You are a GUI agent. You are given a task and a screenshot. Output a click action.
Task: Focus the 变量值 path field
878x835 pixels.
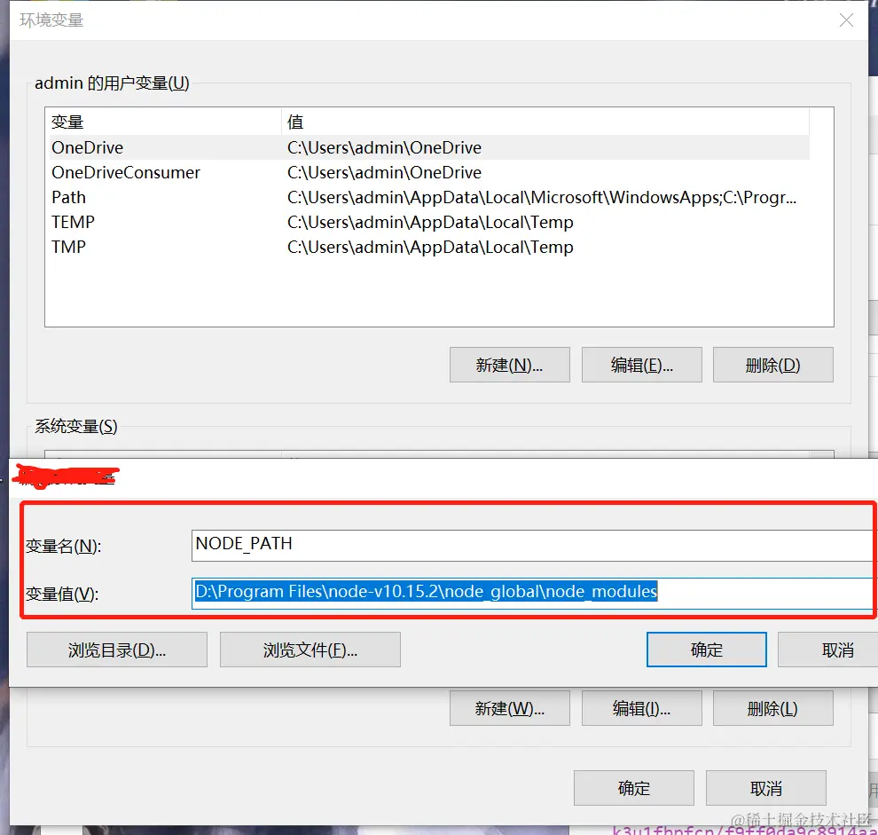point(534,593)
